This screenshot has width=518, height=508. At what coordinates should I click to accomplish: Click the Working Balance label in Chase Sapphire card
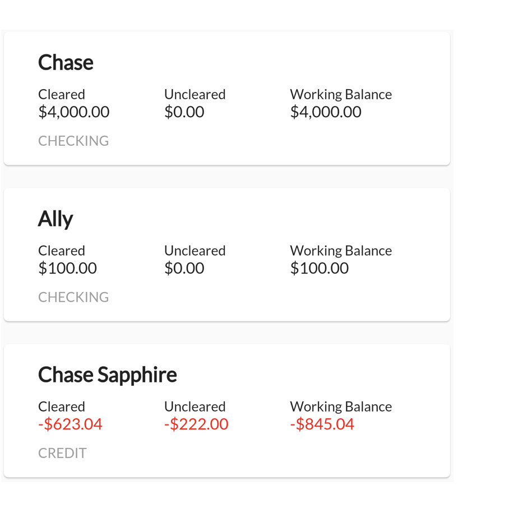[340, 407]
